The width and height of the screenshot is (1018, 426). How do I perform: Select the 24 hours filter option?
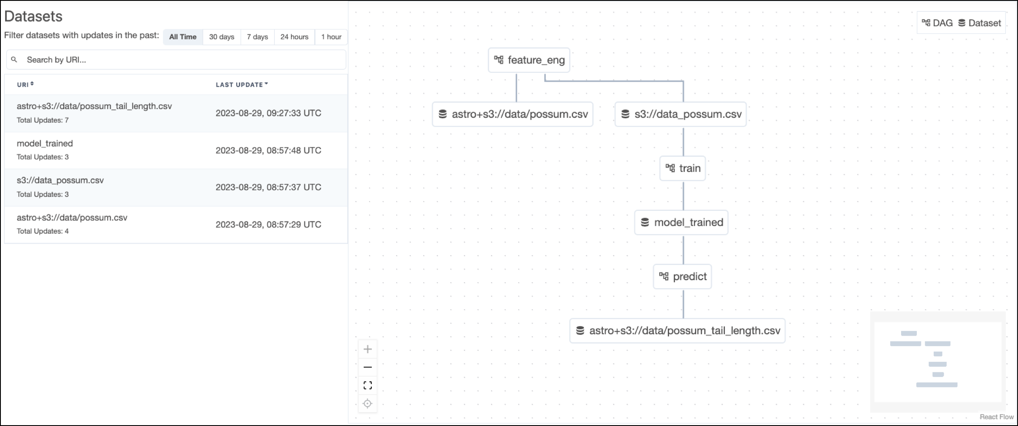294,37
